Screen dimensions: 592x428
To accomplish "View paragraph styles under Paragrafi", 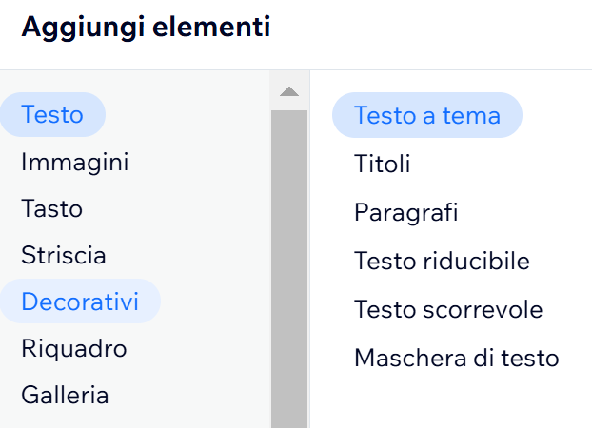I will tap(405, 212).
